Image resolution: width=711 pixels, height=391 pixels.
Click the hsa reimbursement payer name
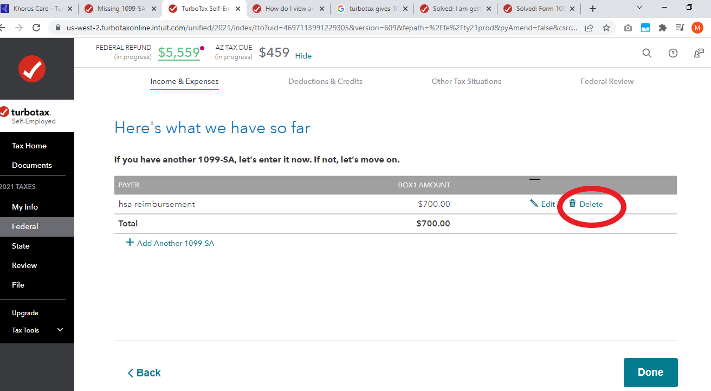pos(157,204)
